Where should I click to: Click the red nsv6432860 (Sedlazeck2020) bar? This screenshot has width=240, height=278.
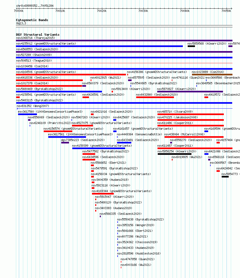coord(155,97)
